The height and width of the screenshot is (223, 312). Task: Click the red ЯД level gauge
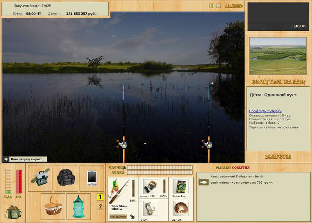[x=18, y=181]
